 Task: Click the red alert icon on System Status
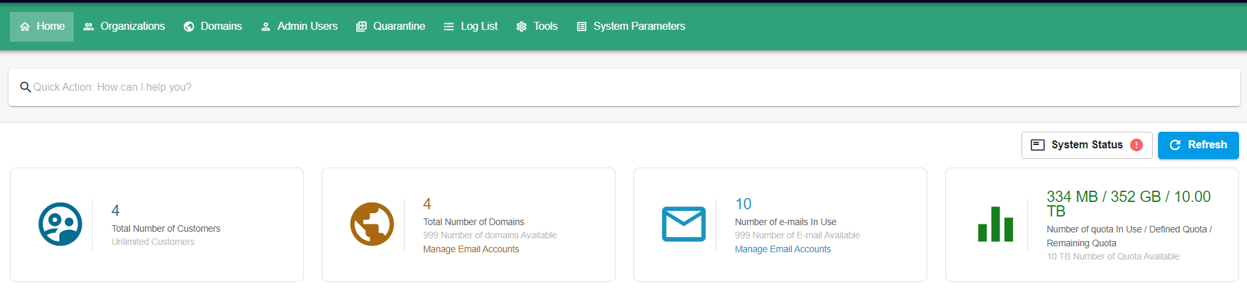click(1136, 145)
